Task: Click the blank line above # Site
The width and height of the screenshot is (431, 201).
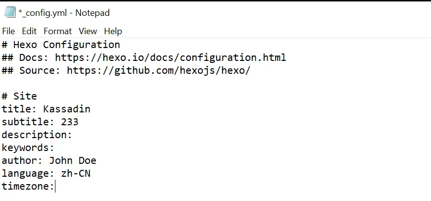Action: [x=99, y=84]
